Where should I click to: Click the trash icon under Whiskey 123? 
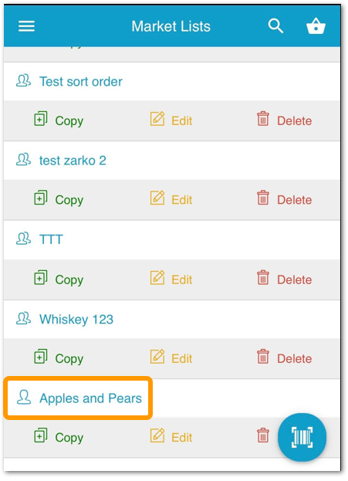(263, 357)
